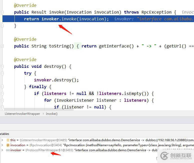
Task: Click the highlighted return invoker.invoke line
Action: 66,19
